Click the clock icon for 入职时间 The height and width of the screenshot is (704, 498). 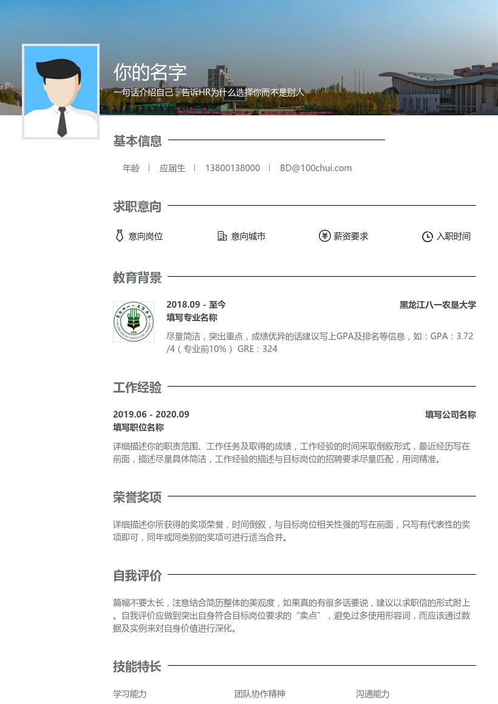[x=428, y=236]
